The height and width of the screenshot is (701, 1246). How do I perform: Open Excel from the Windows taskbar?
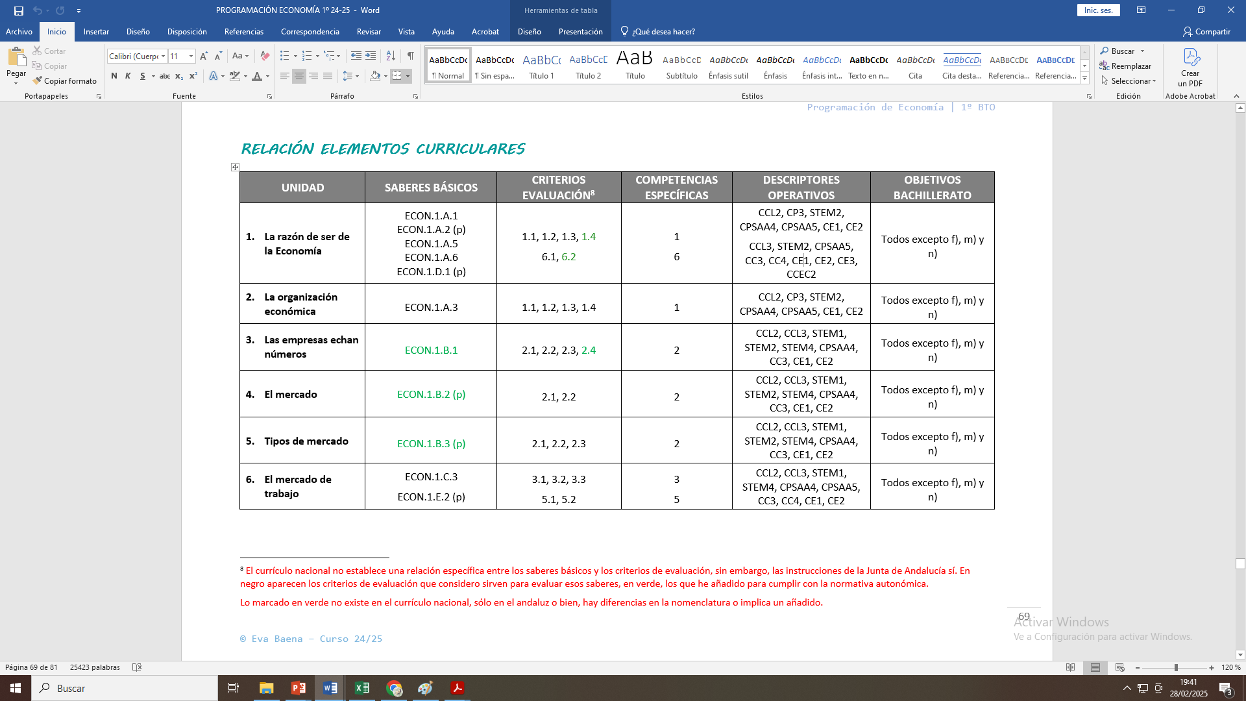click(x=362, y=688)
